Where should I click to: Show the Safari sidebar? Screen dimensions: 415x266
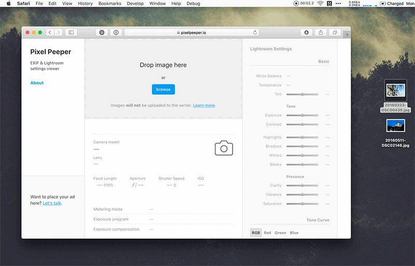[x=71, y=32]
